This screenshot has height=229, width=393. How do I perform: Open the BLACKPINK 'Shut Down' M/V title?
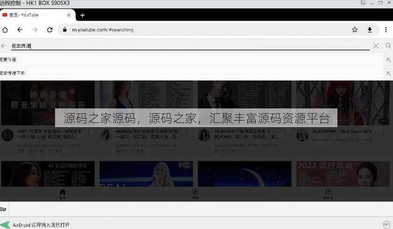[x=342, y=131]
